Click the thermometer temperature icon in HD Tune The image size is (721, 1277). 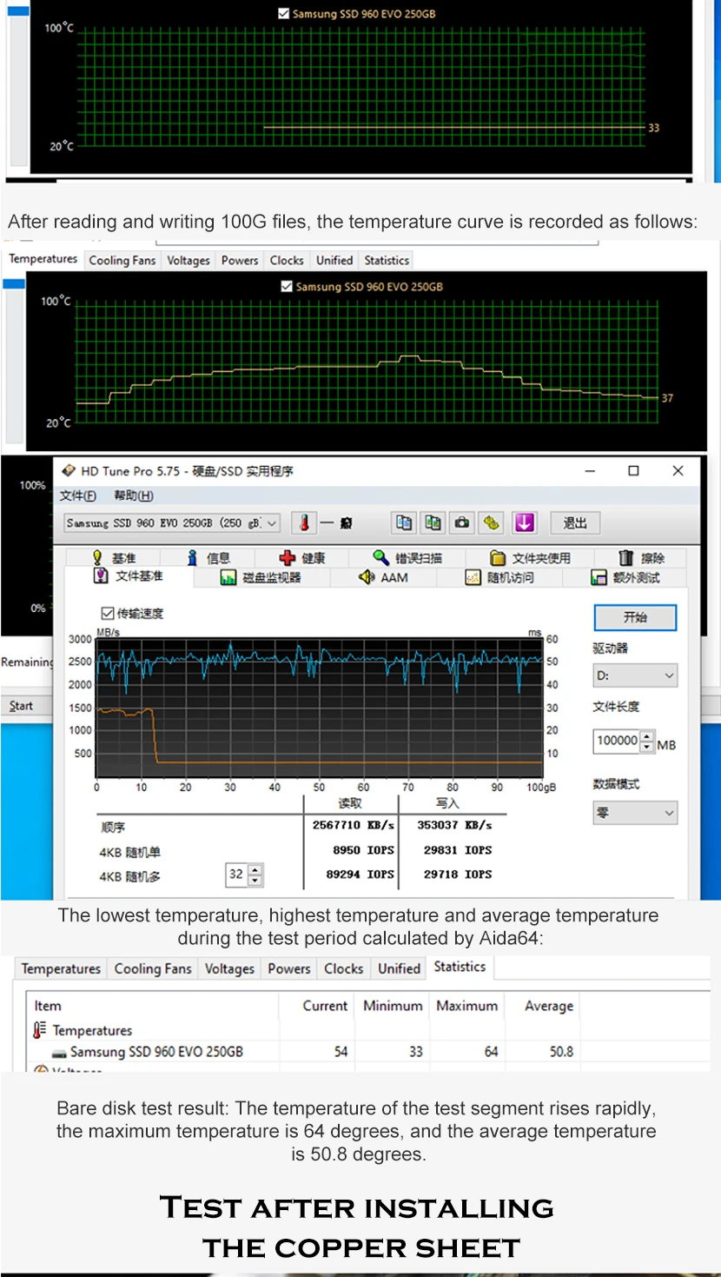pos(304,522)
